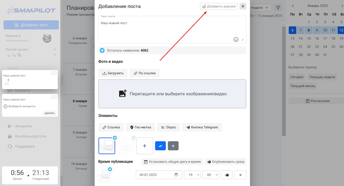Viewport: 344px width, 186px height.
Task: Open the hour dropdown showing 19
Action: point(192,175)
